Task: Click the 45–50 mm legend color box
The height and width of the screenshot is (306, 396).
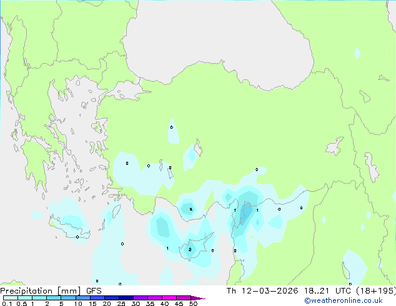Action: coord(184,298)
